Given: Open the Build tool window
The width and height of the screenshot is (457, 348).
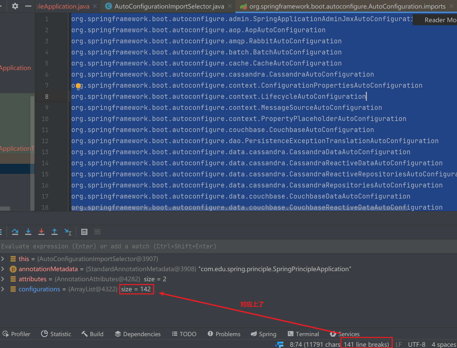Looking at the screenshot, I should tap(92, 334).
